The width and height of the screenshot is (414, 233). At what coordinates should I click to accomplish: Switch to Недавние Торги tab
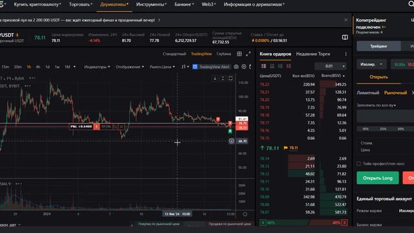pyautogui.click(x=313, y=54)
